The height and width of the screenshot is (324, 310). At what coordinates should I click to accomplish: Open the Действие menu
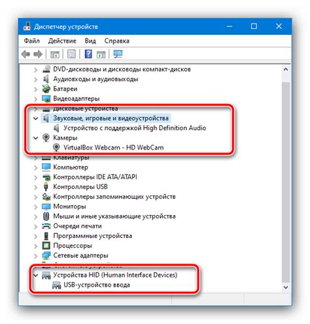pyautogui.click(x=62, y=41)
